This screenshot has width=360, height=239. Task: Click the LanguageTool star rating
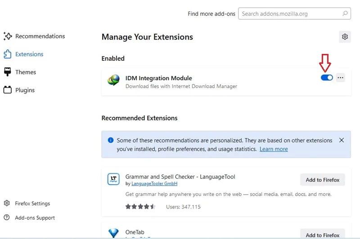click(140, 207)
